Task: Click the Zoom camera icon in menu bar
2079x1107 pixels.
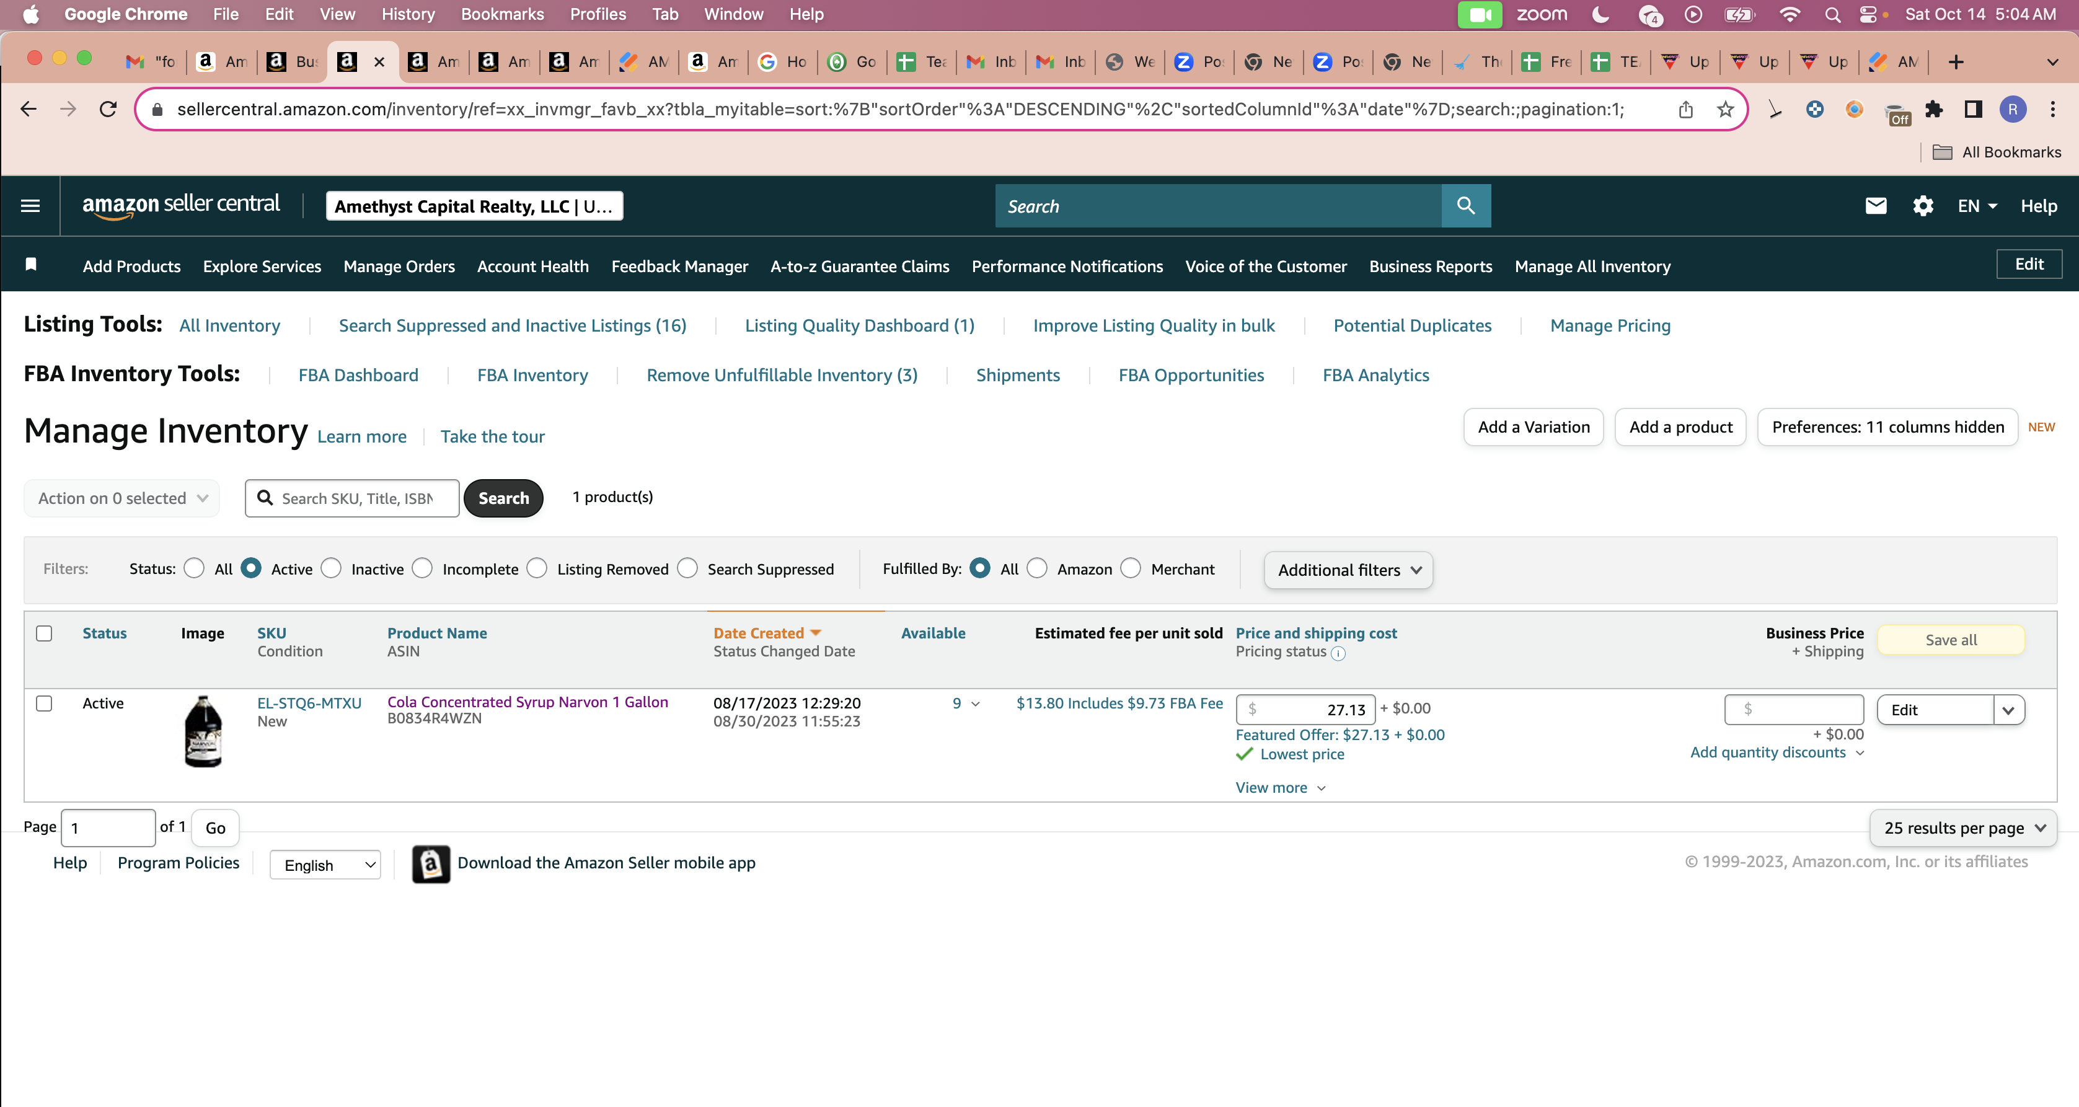Action: click(x=1480, y=14)
